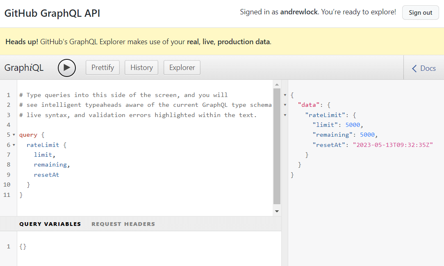Run the query with the play button
Viewport: 444px width, 266px height.
(67, 68)
